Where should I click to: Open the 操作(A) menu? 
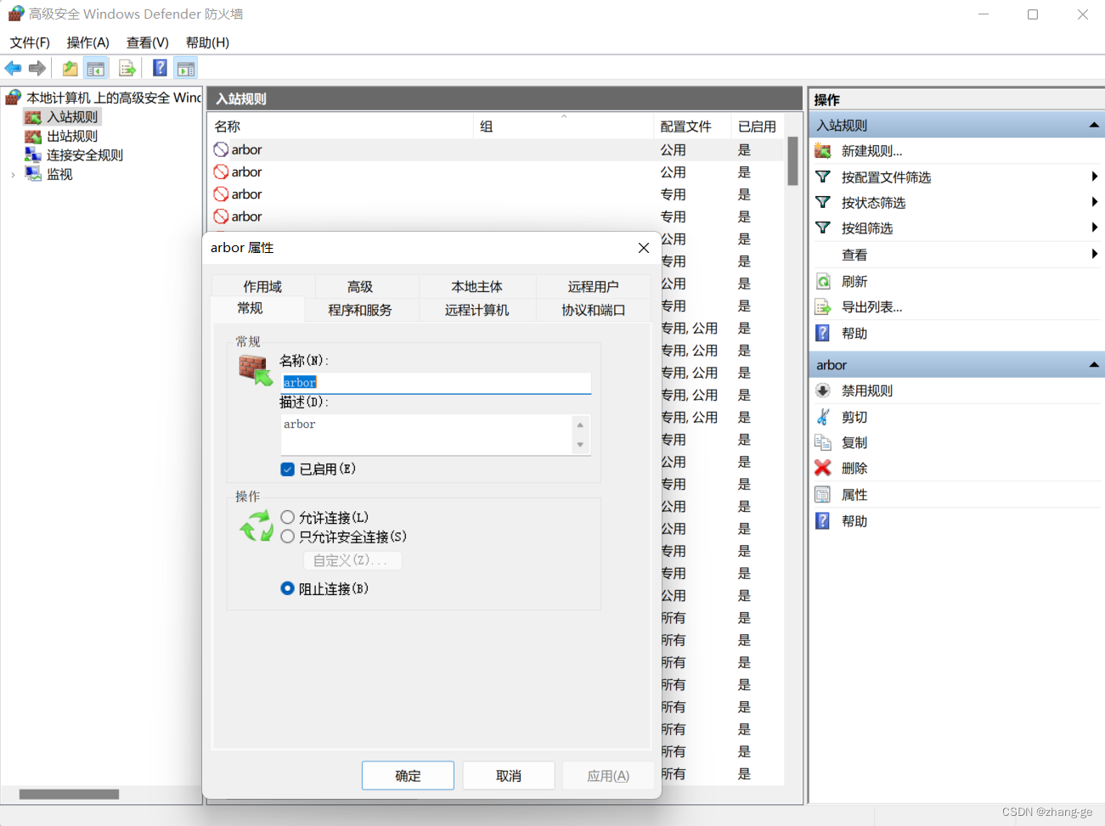click(88, 42)
